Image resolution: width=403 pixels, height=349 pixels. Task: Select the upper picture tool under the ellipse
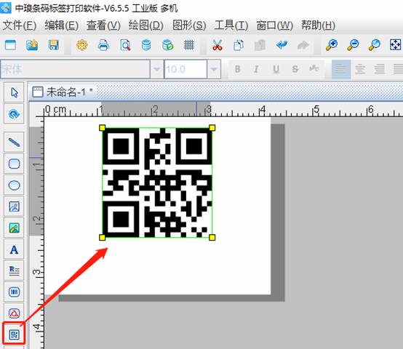pyautogui.click(x=14, y=206)
